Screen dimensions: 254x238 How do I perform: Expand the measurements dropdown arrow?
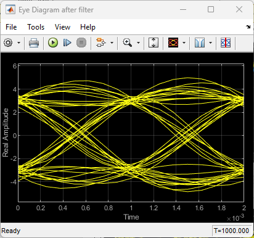[210, 43]
